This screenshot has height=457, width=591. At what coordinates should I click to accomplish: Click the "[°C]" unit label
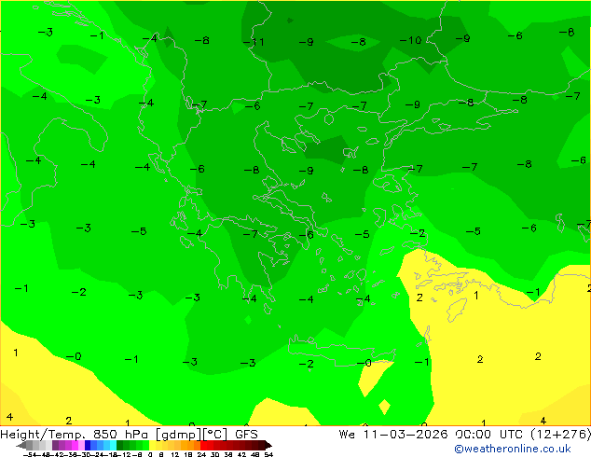(x=215, y=435)
